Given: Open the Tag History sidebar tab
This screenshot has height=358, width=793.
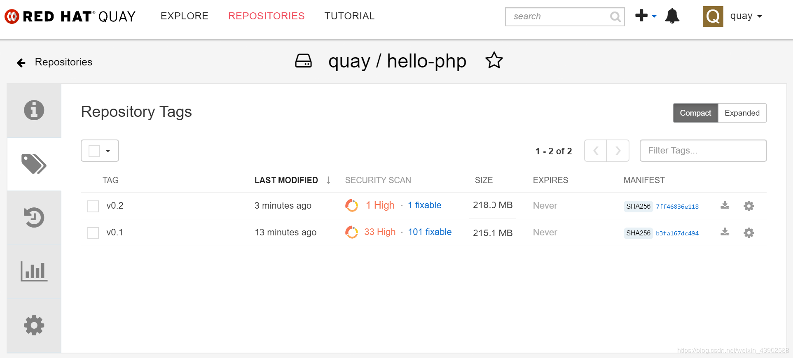Looking at the screenshot, I should 34,218.
